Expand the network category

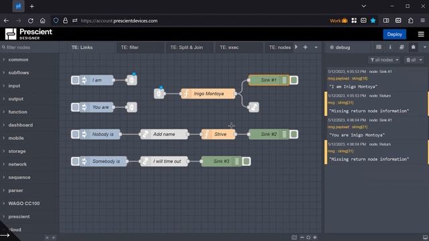(17, 164)
